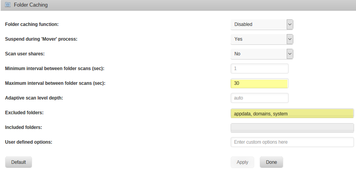
Task: Open the Folder caching function dropdown
Action: 262,24
